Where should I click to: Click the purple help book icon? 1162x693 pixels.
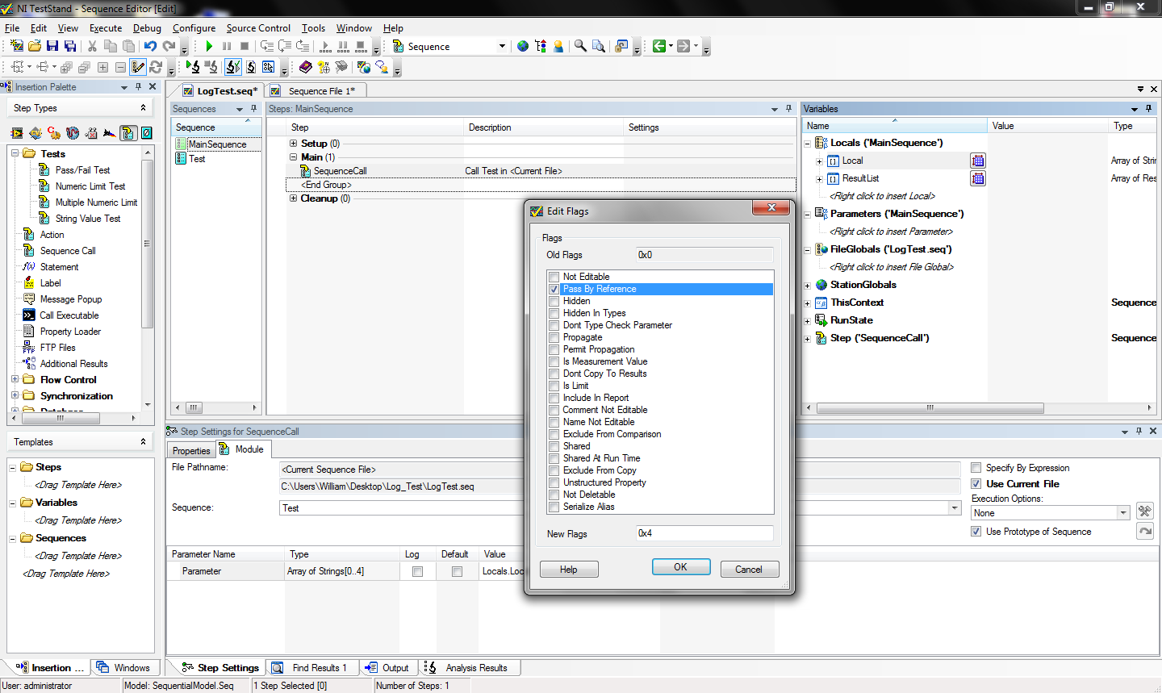pos(305,67)
